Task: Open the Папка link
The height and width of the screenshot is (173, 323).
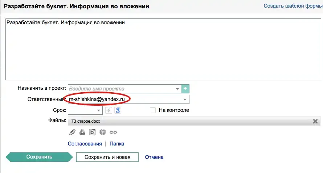Action: [117, 144]
